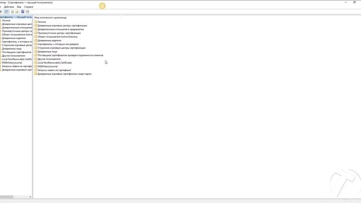The width and height of the screenshot is (361, 203).
Task: Click folder icon of MSIEHistoryJournal in right pane
Action: pyautogui.click(x=36, y=66)
